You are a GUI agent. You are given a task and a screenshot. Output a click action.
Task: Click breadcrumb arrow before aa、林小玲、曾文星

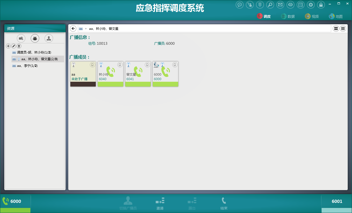[x=86, y=28]
